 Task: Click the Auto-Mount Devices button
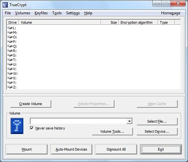71,149
